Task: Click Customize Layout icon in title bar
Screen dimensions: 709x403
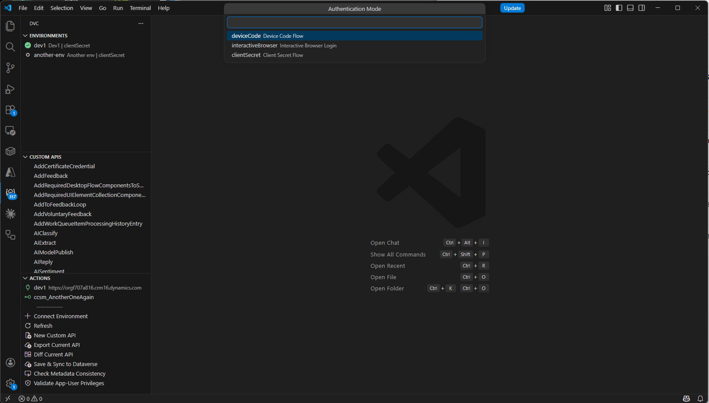Action: pos(608,8)
